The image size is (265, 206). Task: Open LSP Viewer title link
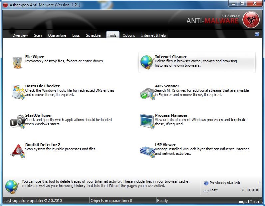click(x=165, y=145)
